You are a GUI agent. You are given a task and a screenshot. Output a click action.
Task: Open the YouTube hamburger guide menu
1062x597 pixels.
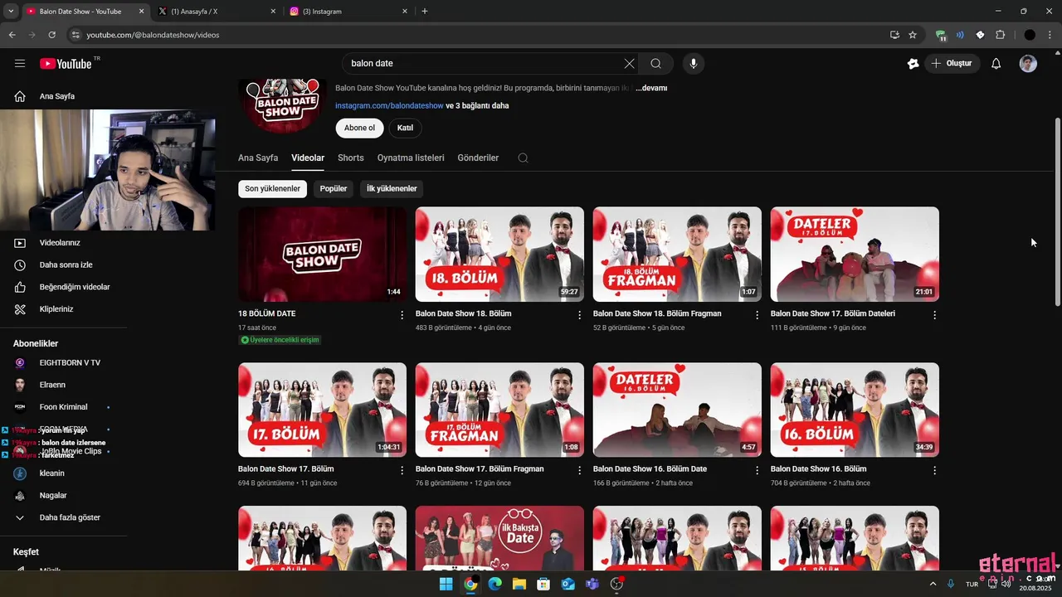20,63
